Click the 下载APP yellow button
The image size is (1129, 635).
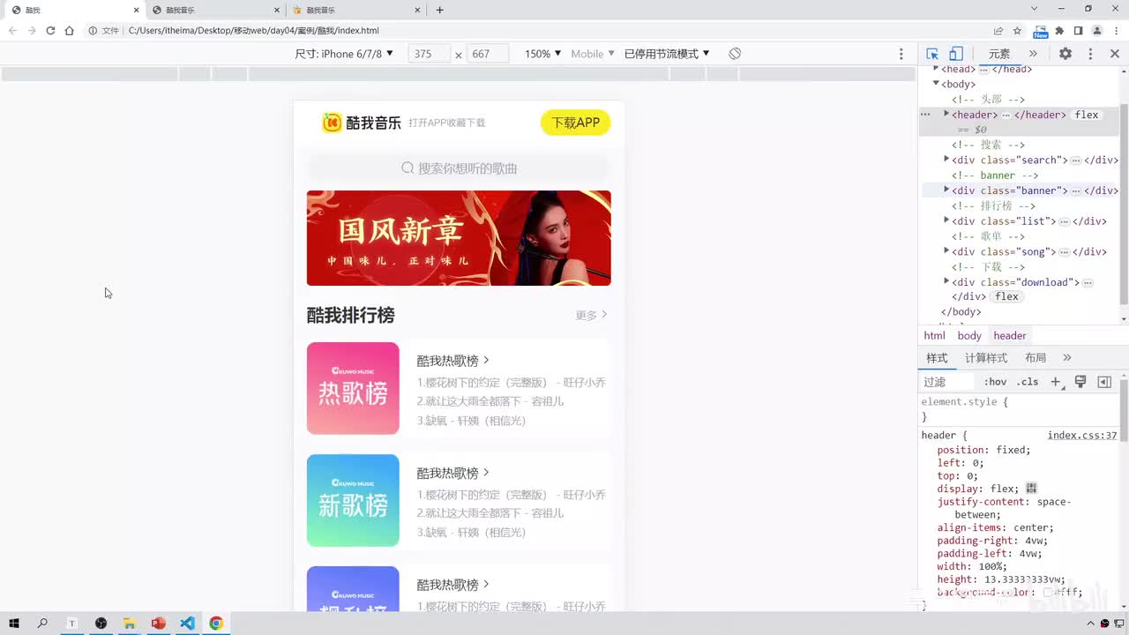tap(575, 123)
